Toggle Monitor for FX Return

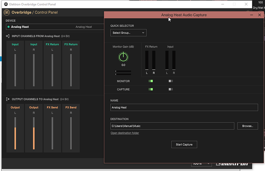pos(151,81)
